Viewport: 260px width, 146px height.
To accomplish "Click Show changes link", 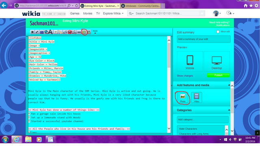I will [185, 76].
